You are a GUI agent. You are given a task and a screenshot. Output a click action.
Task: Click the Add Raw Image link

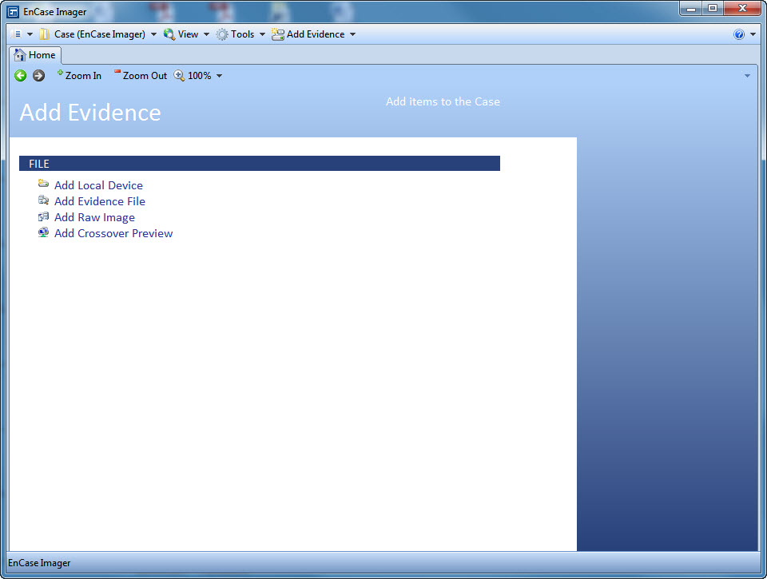[94, 217]
